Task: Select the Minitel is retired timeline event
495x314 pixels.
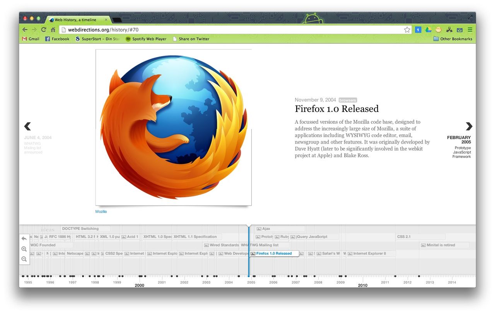Action: 441,245
